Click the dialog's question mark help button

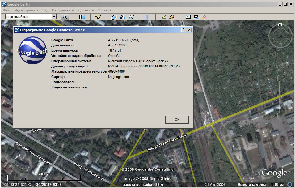point(183,30)
